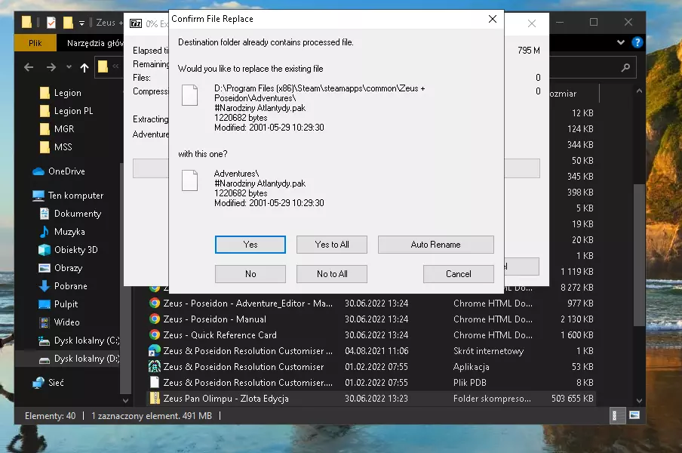682x453 pixels.
Task: Expand the Explorer ribbon chevron
Action: pos(621,42)
